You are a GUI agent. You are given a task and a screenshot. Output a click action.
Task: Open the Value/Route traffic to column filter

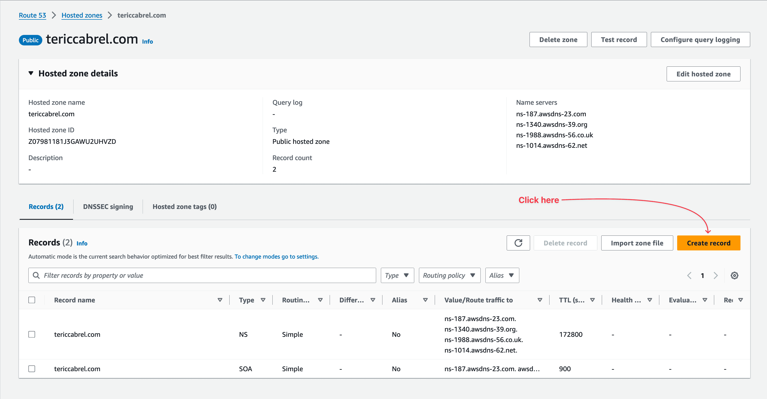click(540, 300)
